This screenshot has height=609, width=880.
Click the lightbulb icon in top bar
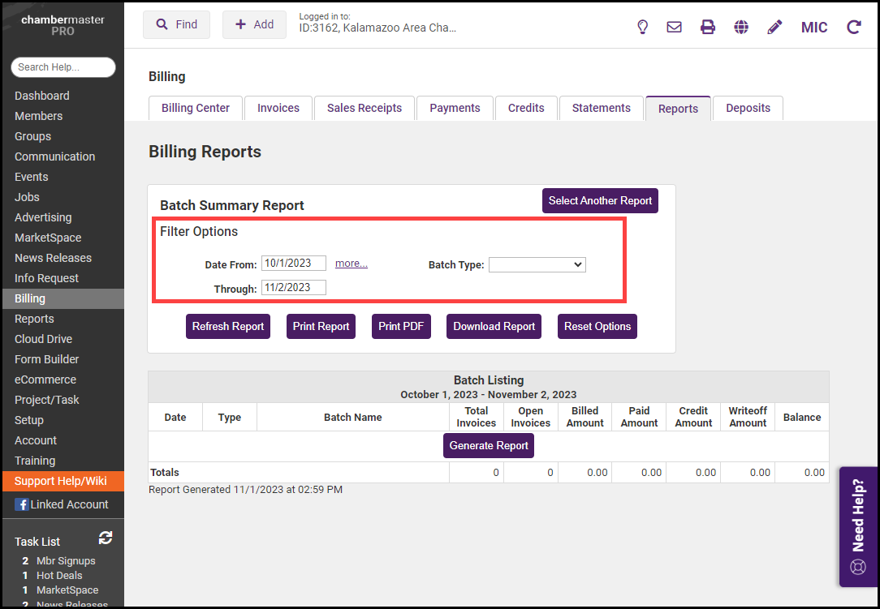[642, 26]
